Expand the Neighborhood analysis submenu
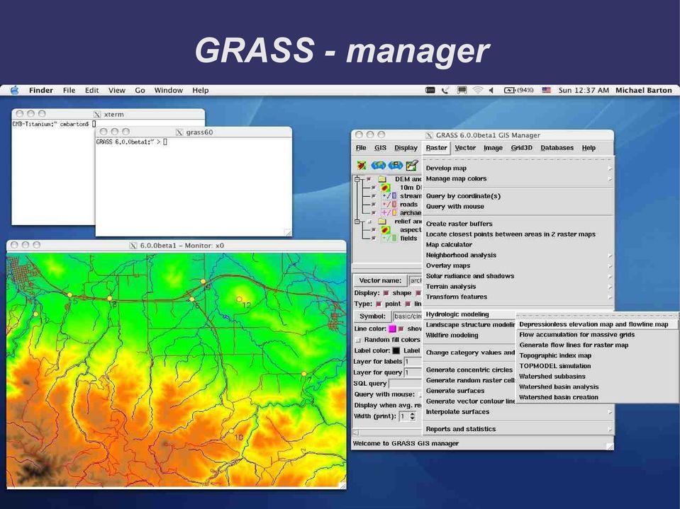The height and width of the screenshot is (509, 680). tap(518, 255)
